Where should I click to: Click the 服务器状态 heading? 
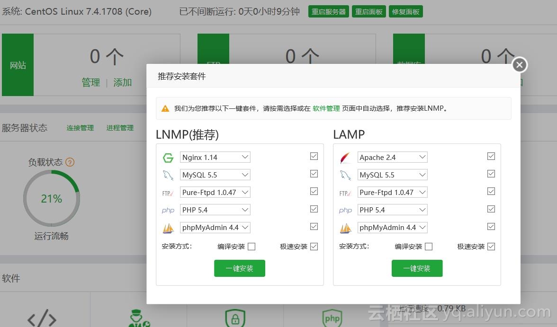tap(25, 128)
